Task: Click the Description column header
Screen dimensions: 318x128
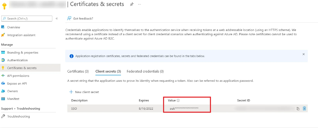Action: pos(79,100)
